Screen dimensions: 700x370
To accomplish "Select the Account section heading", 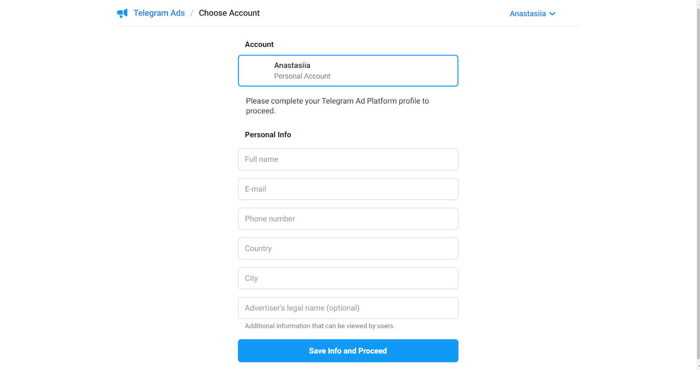I will (259, 44).
